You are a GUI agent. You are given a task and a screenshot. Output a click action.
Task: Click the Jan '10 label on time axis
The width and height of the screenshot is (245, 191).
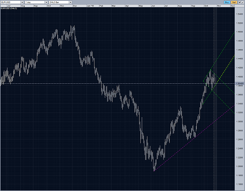tap(90, 6)
